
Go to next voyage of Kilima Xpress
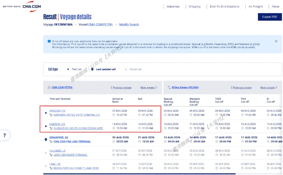[x=269, y=87]
